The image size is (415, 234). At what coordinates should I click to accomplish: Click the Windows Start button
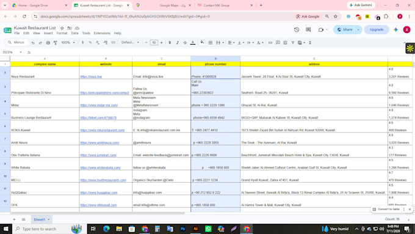coord(6,229)
